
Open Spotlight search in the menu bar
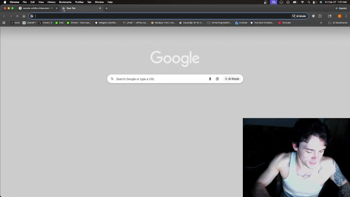pos(309,2)
